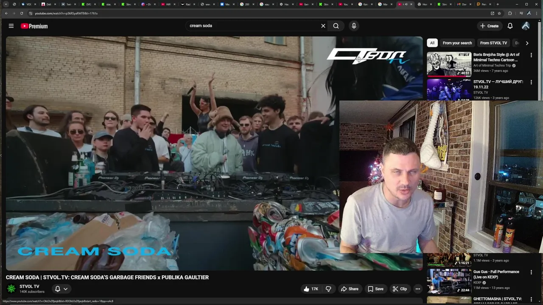Select the 'From your search' chip

(457, 43)
